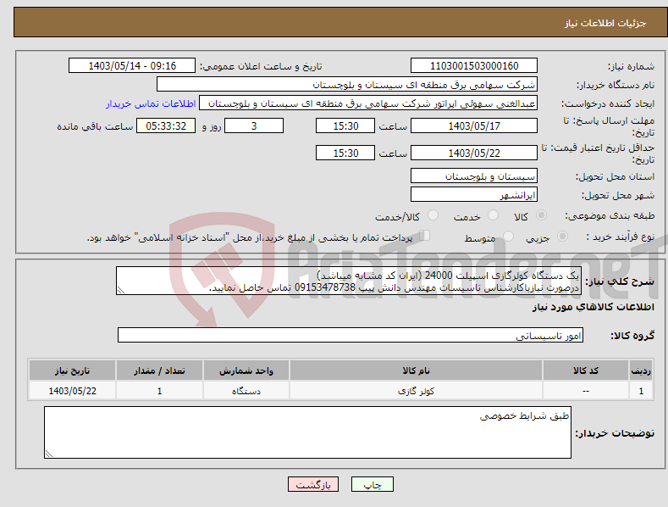Click the response deadline time 15:30 field
Image resolution: width=668 pixels, height=507 pixels.
(345, 125)
